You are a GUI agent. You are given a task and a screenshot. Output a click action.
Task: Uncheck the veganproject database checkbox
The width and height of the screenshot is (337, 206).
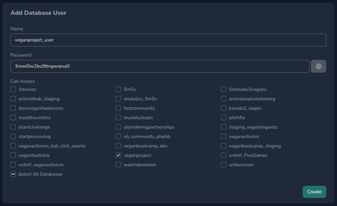[x=118, y=155]
